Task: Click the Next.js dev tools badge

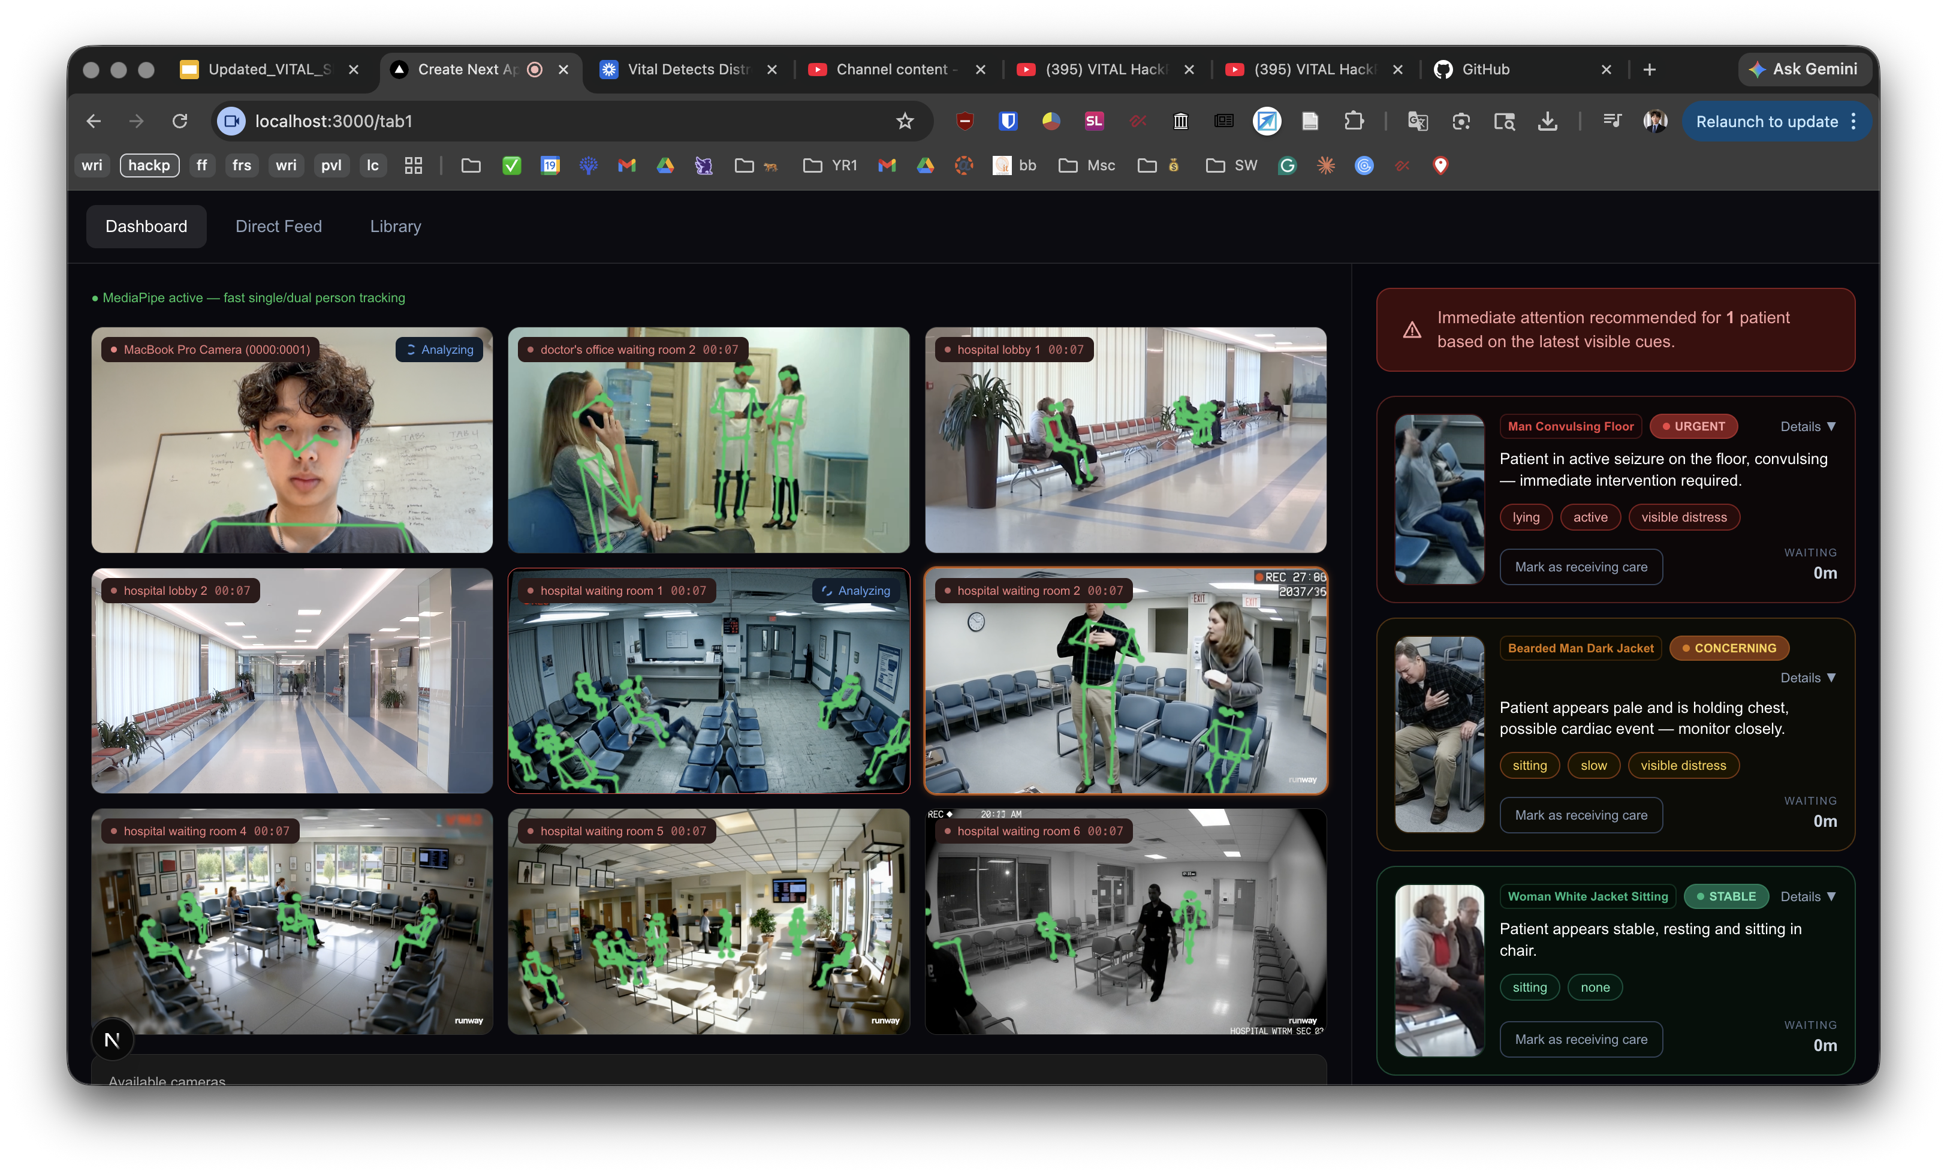Action: pos(112,1040)
